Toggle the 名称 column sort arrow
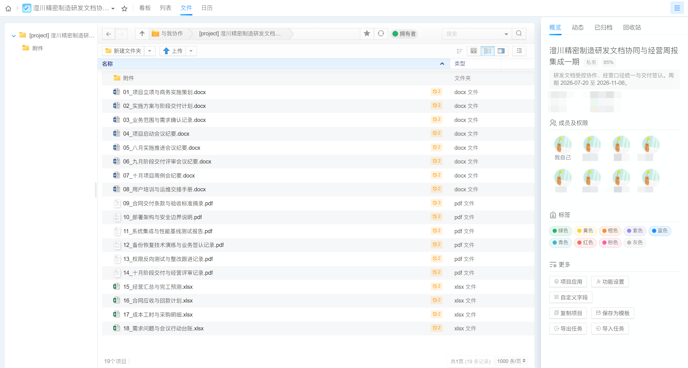This screenshot has width=688, height=368. click(x=442, y=64)
